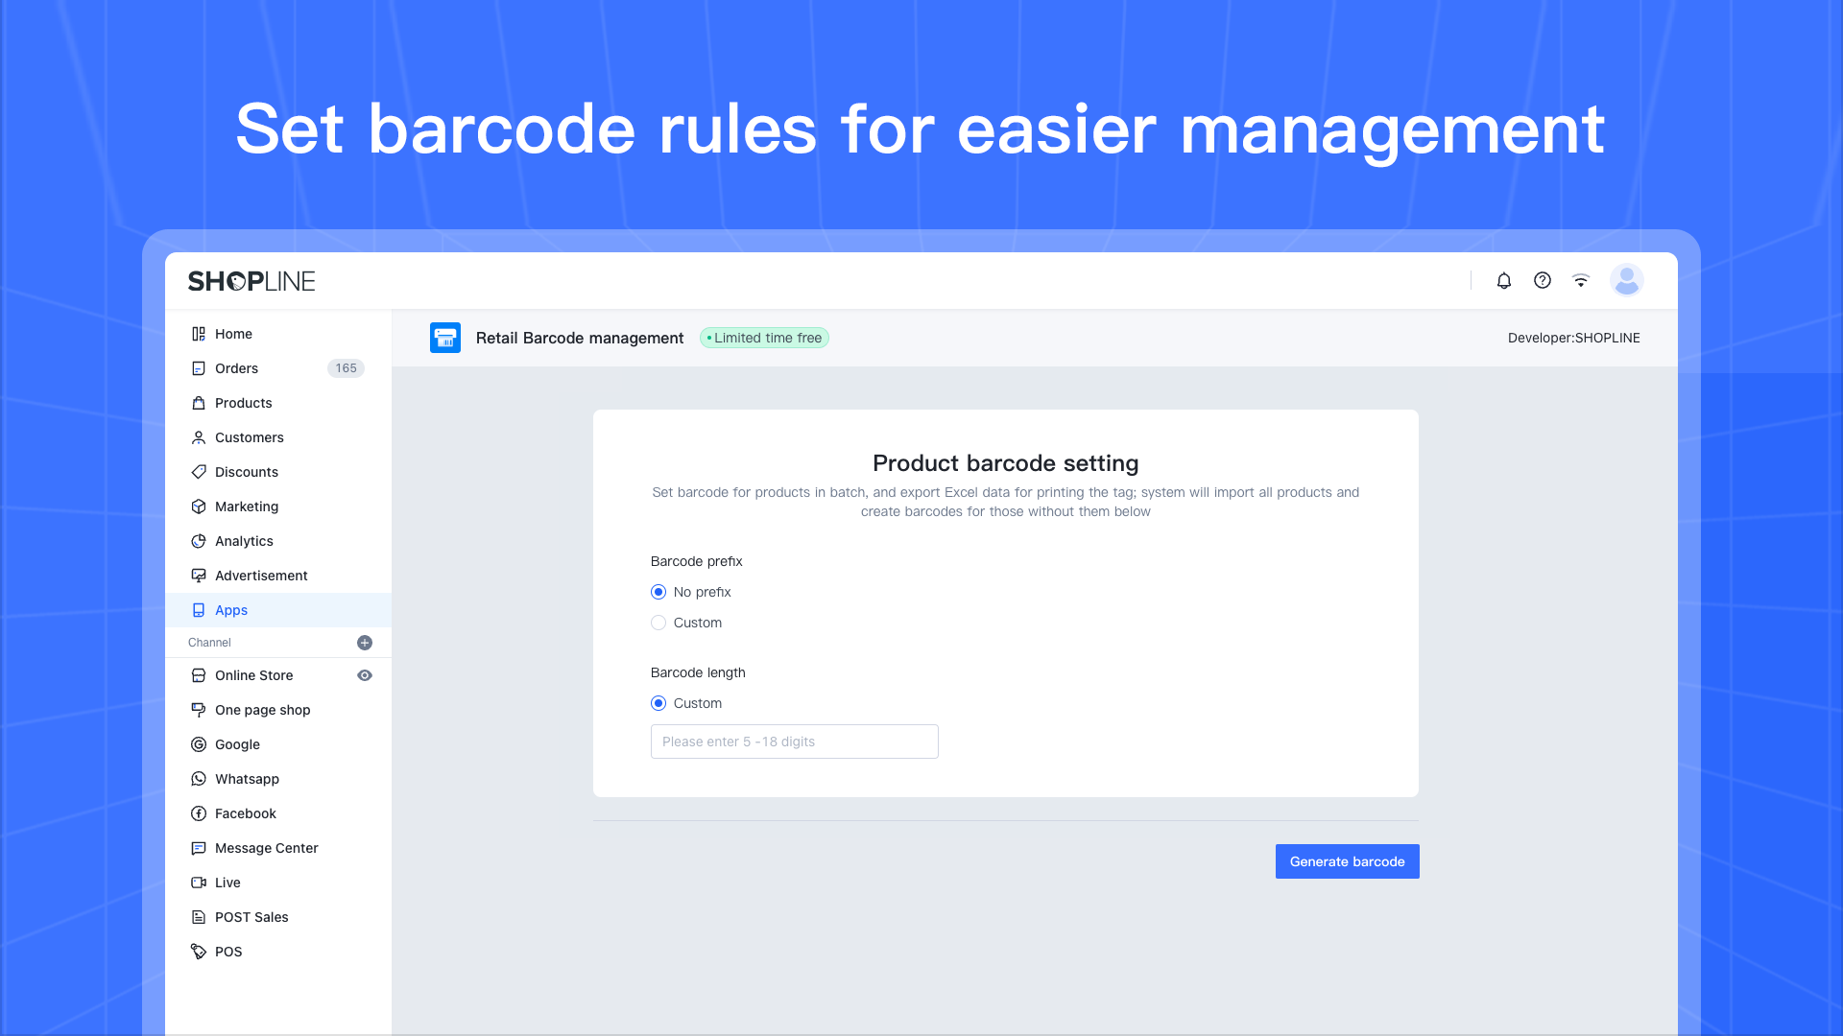This screenshot has width=1843, height=1036.
Task: Click the barcode length digits input field
Action: (x=794, y=742)
